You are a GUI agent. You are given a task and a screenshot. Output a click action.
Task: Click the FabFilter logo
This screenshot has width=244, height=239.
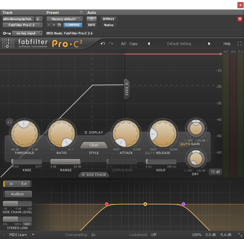(x=25, y=43)
